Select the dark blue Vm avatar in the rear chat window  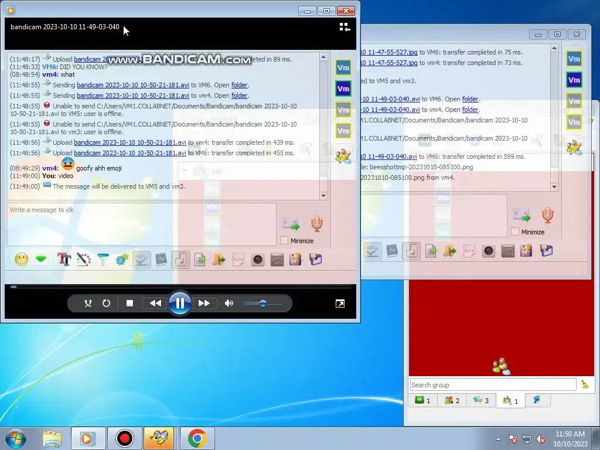point(574,80)
